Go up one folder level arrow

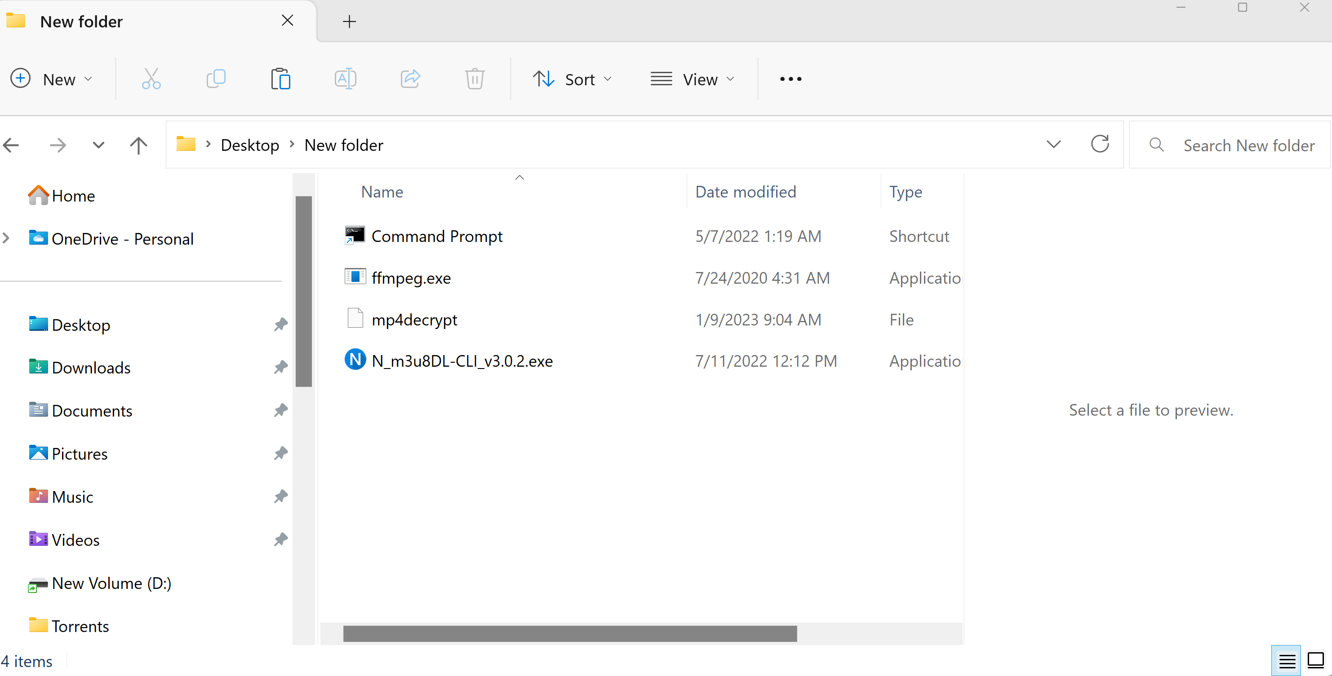[x=138, y=145]
